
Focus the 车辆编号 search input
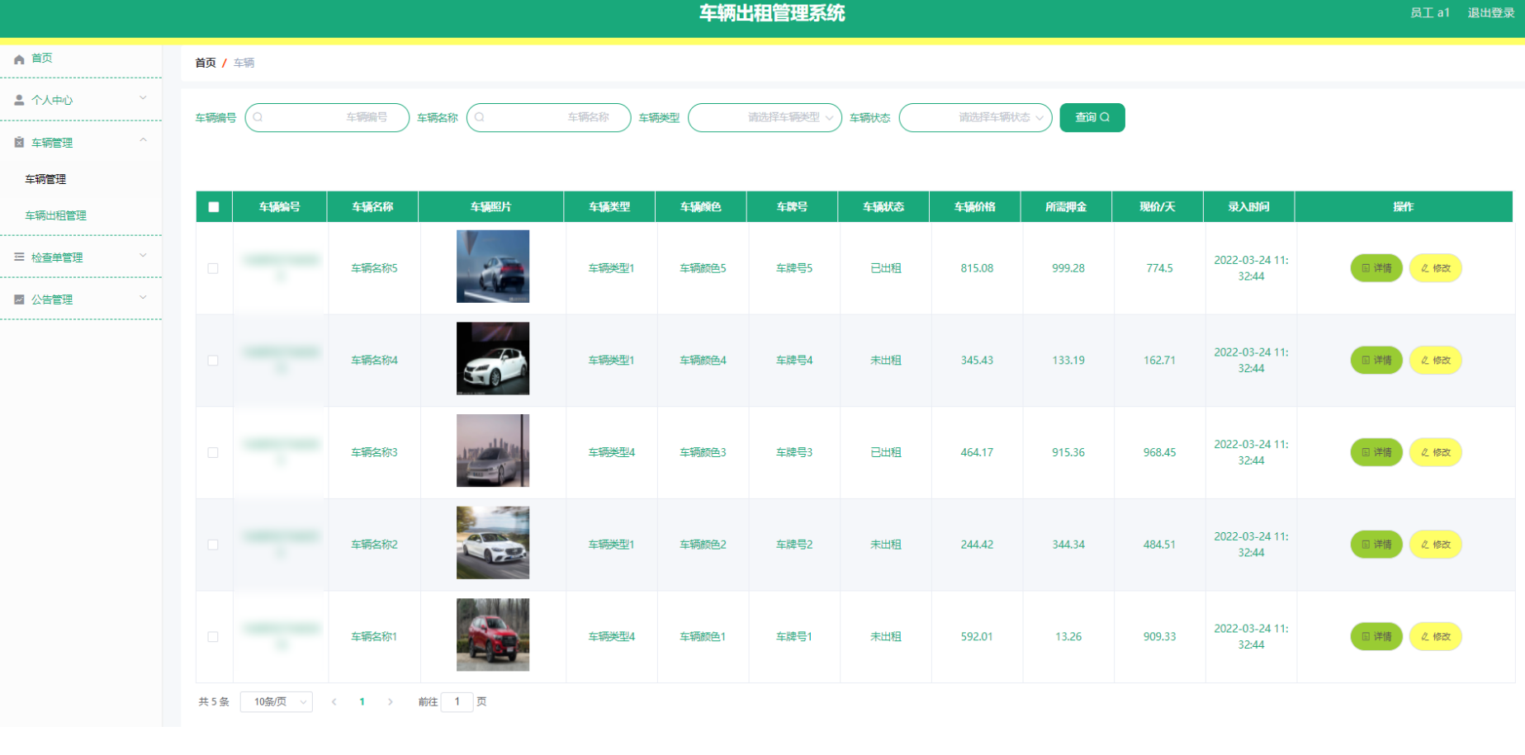point(327,117)
